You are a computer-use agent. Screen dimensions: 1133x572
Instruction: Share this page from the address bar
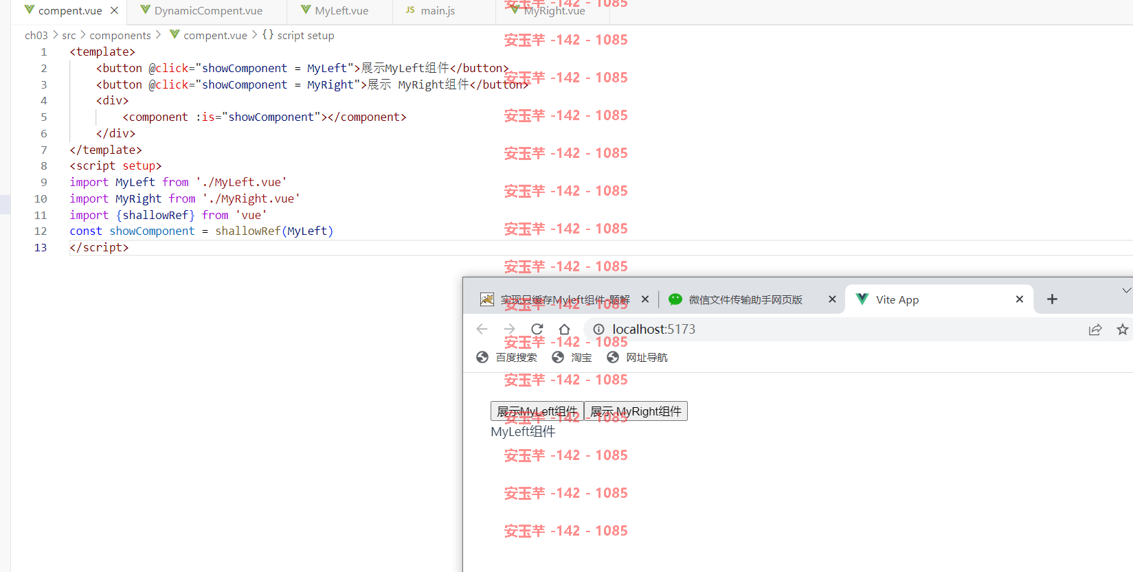[1095, 330]
